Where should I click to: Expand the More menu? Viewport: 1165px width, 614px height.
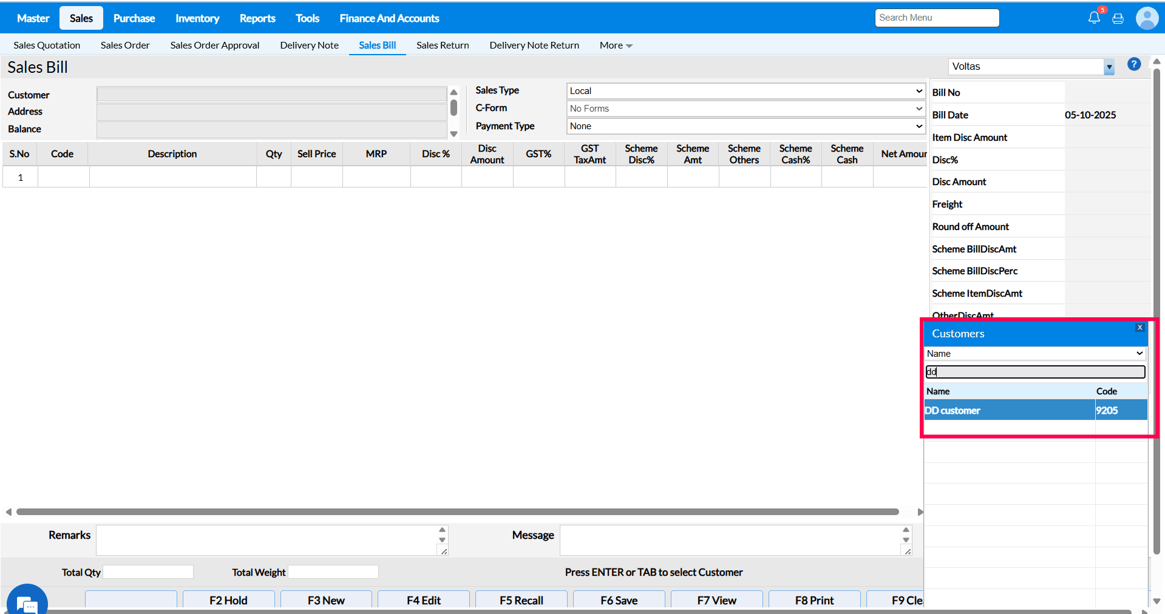[616, 46]
